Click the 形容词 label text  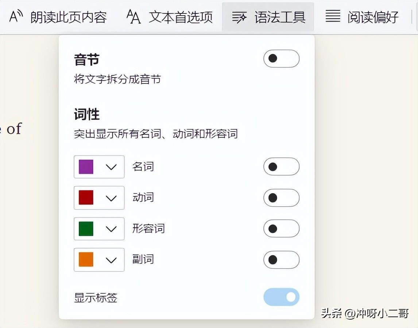pyautogui.click(x=148, y=229)
